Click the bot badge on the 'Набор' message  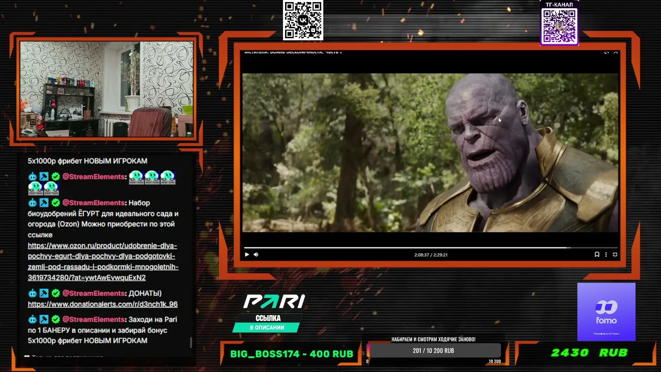tap(33, 203)
